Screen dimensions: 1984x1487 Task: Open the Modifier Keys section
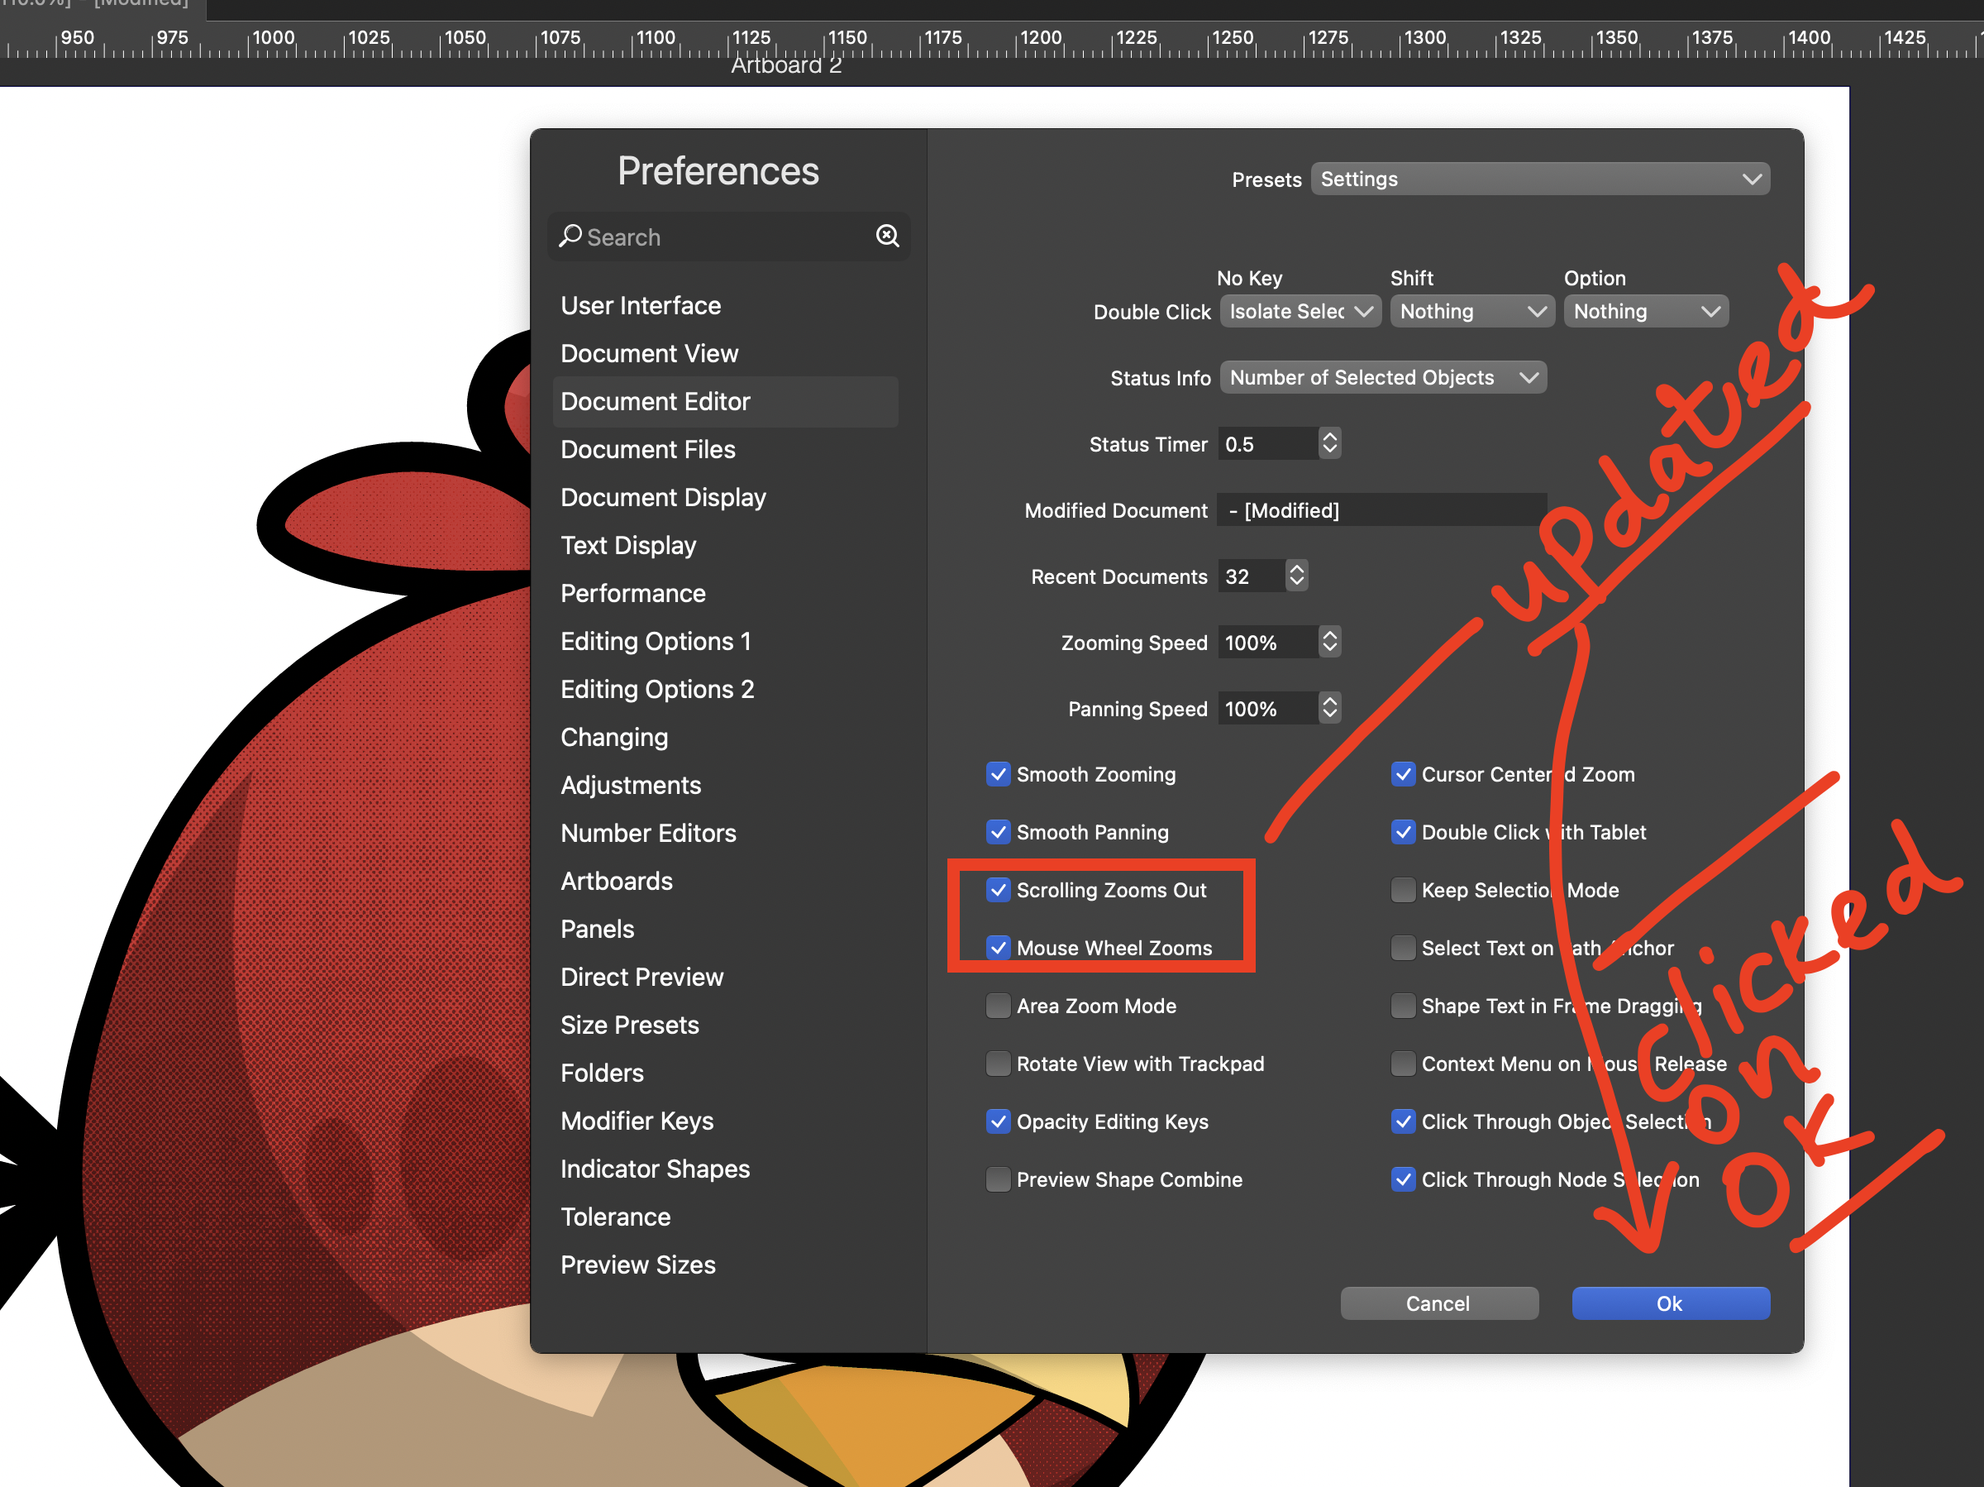[x=637, y=1121]
